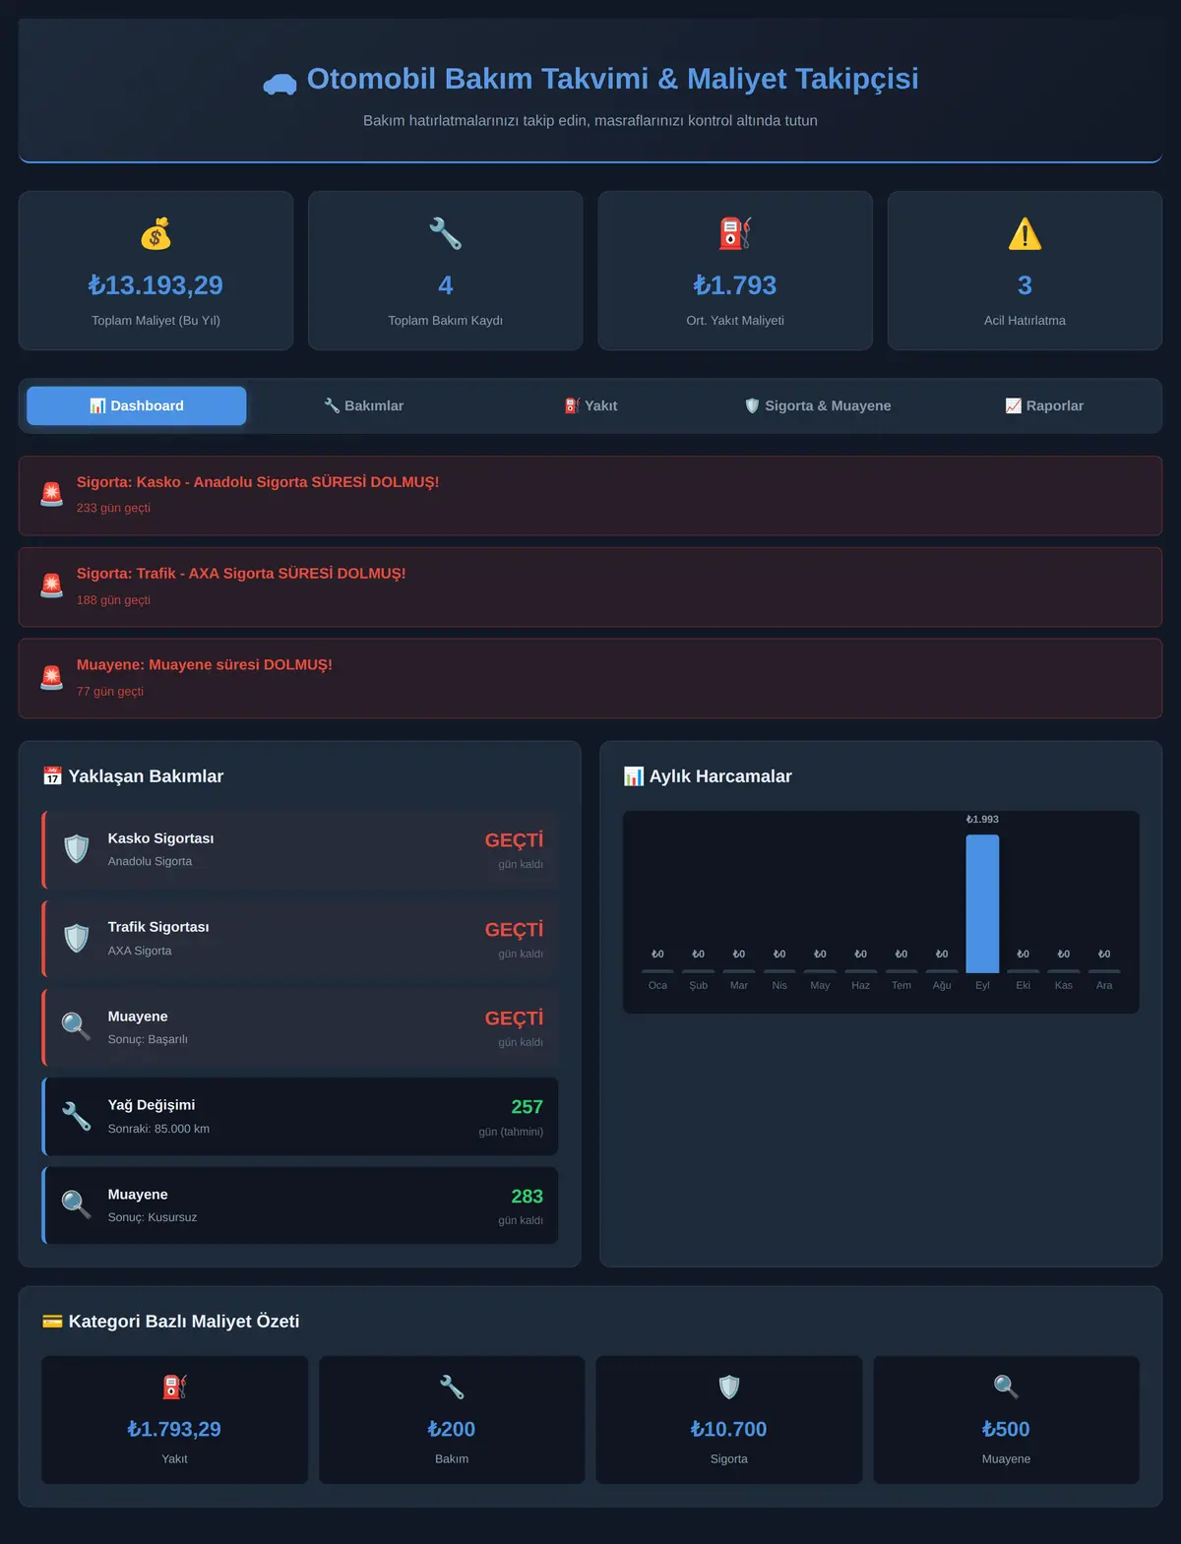Click the Oca month label in the chart
This screenshot has height=1544, width=1181.
[657, 985]
